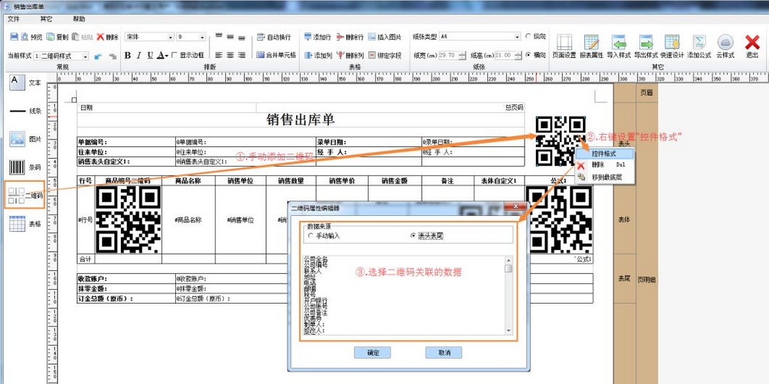Toggle the 显示边框 show border checkbox

tap(175, 56)
